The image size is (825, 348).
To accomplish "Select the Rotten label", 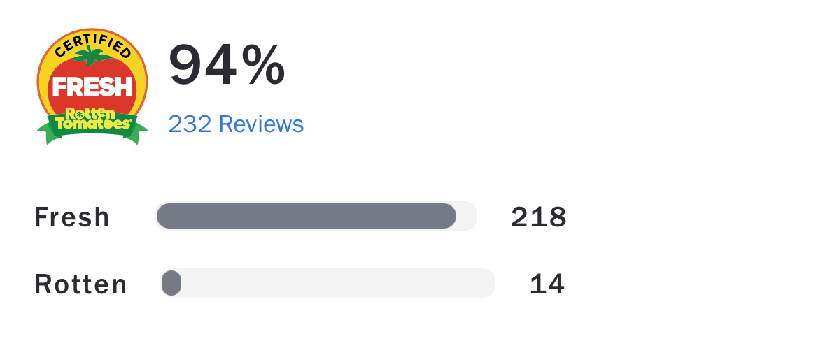I will (81, 284).
